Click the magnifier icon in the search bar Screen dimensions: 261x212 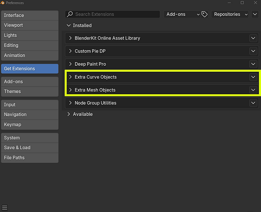[x=70, y=14]
